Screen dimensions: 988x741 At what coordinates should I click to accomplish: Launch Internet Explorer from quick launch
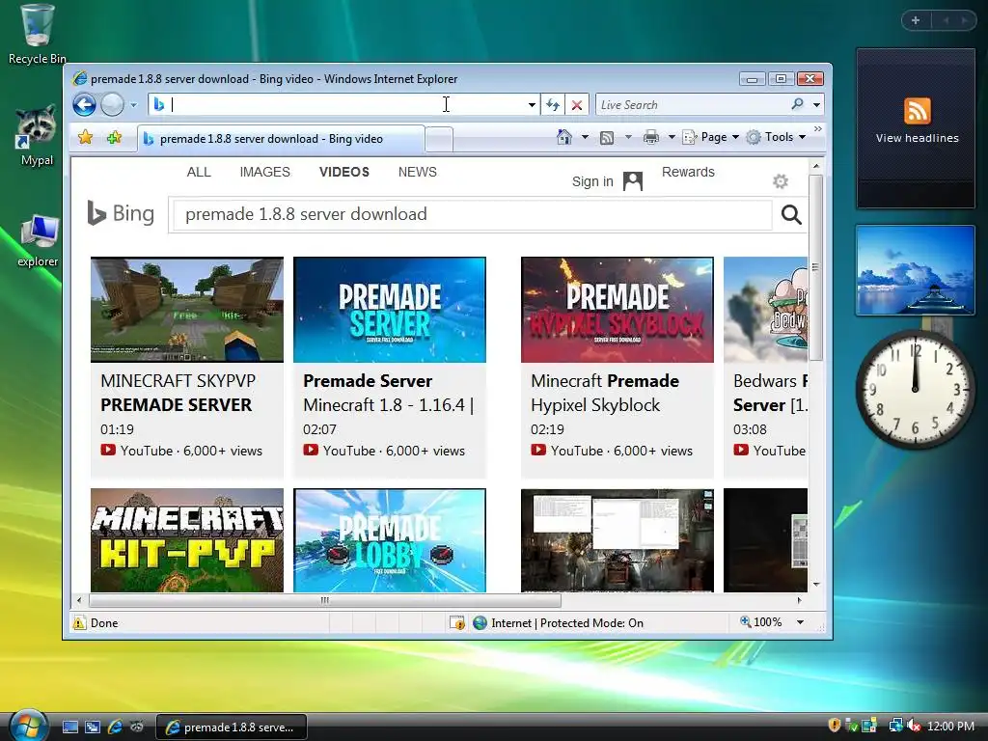[115, 727]
